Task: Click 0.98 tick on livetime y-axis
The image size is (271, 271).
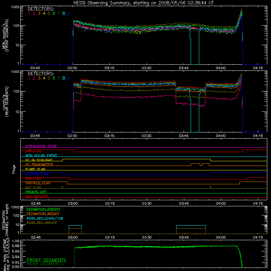Action: click(16, 246)
